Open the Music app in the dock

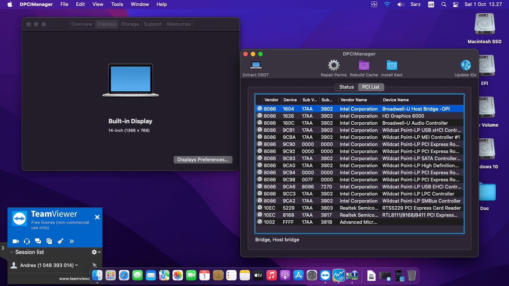coord(272,276)
